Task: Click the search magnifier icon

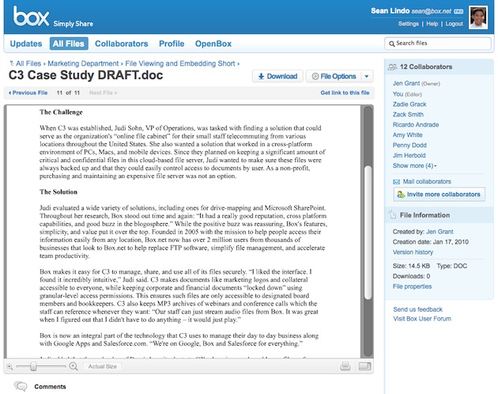Action: pos(392,44)
